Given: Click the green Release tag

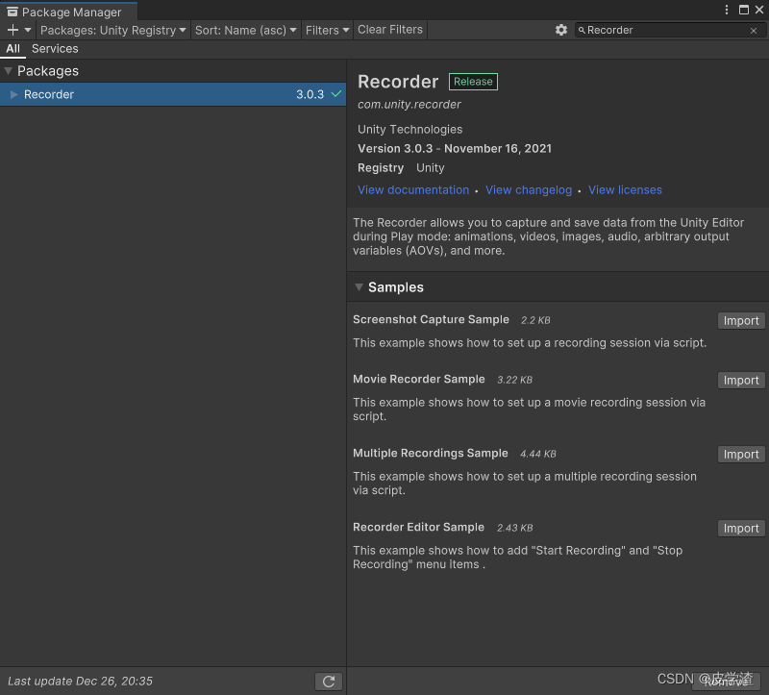Looking at the screenshot, I should tap(473, 82).
